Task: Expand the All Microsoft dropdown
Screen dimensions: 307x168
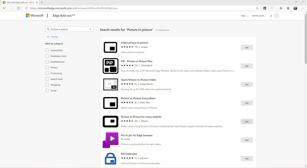Action: [259, 16]
